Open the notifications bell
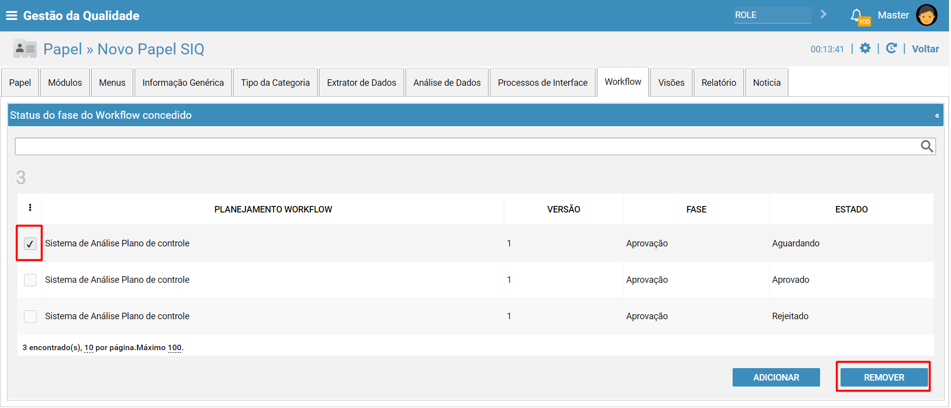This screenshot has height=408, width=951. click(857, 15)
